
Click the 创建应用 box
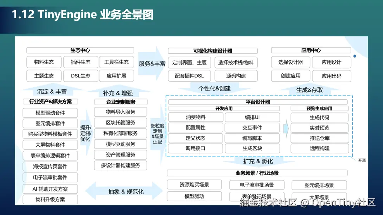(x=291, y=76)
